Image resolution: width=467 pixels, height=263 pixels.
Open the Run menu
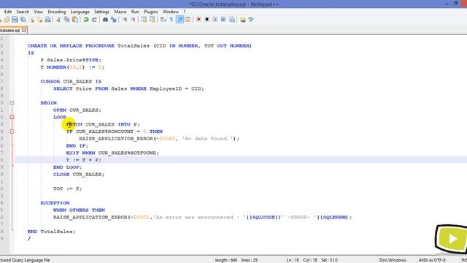tap(135, 12)
